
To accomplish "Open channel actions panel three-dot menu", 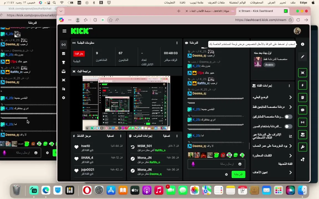I will tap(289, 86).
